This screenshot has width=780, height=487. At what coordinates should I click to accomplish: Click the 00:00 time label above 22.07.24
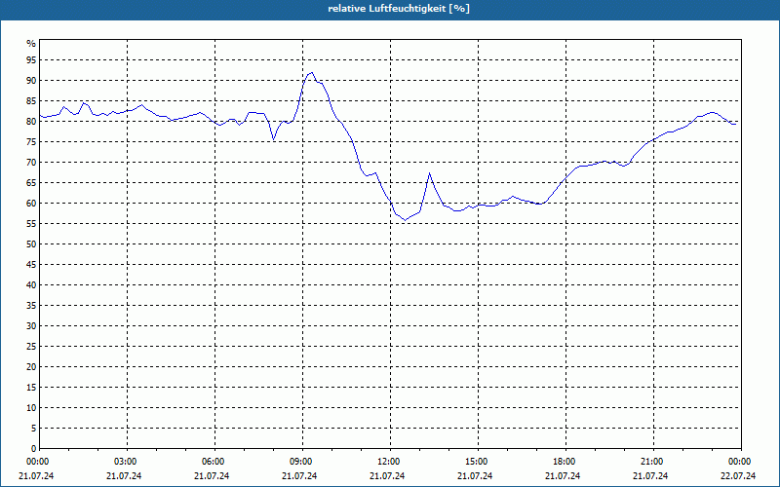pyautogui.click(x=741, y=462)
